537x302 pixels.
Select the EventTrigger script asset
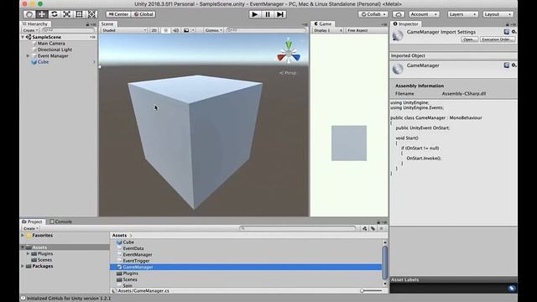[136, 261]
